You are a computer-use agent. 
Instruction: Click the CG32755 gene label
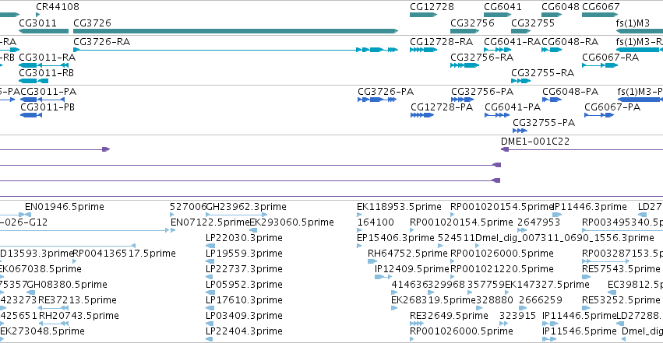pos(533,23)
